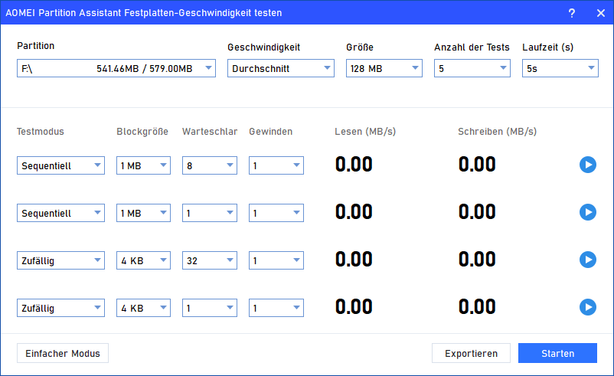The image size is (614, 376).
Task: Play the last Zufällig row test
Action: pos(587,308)
